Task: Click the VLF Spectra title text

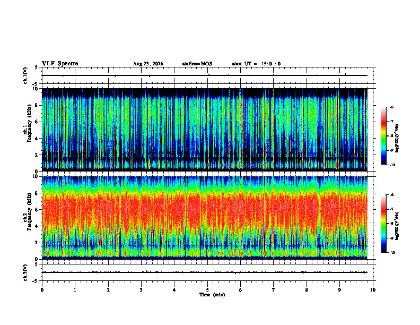Action: pos(60,64)
